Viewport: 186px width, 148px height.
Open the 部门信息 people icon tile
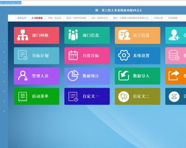tap(87, 35)
